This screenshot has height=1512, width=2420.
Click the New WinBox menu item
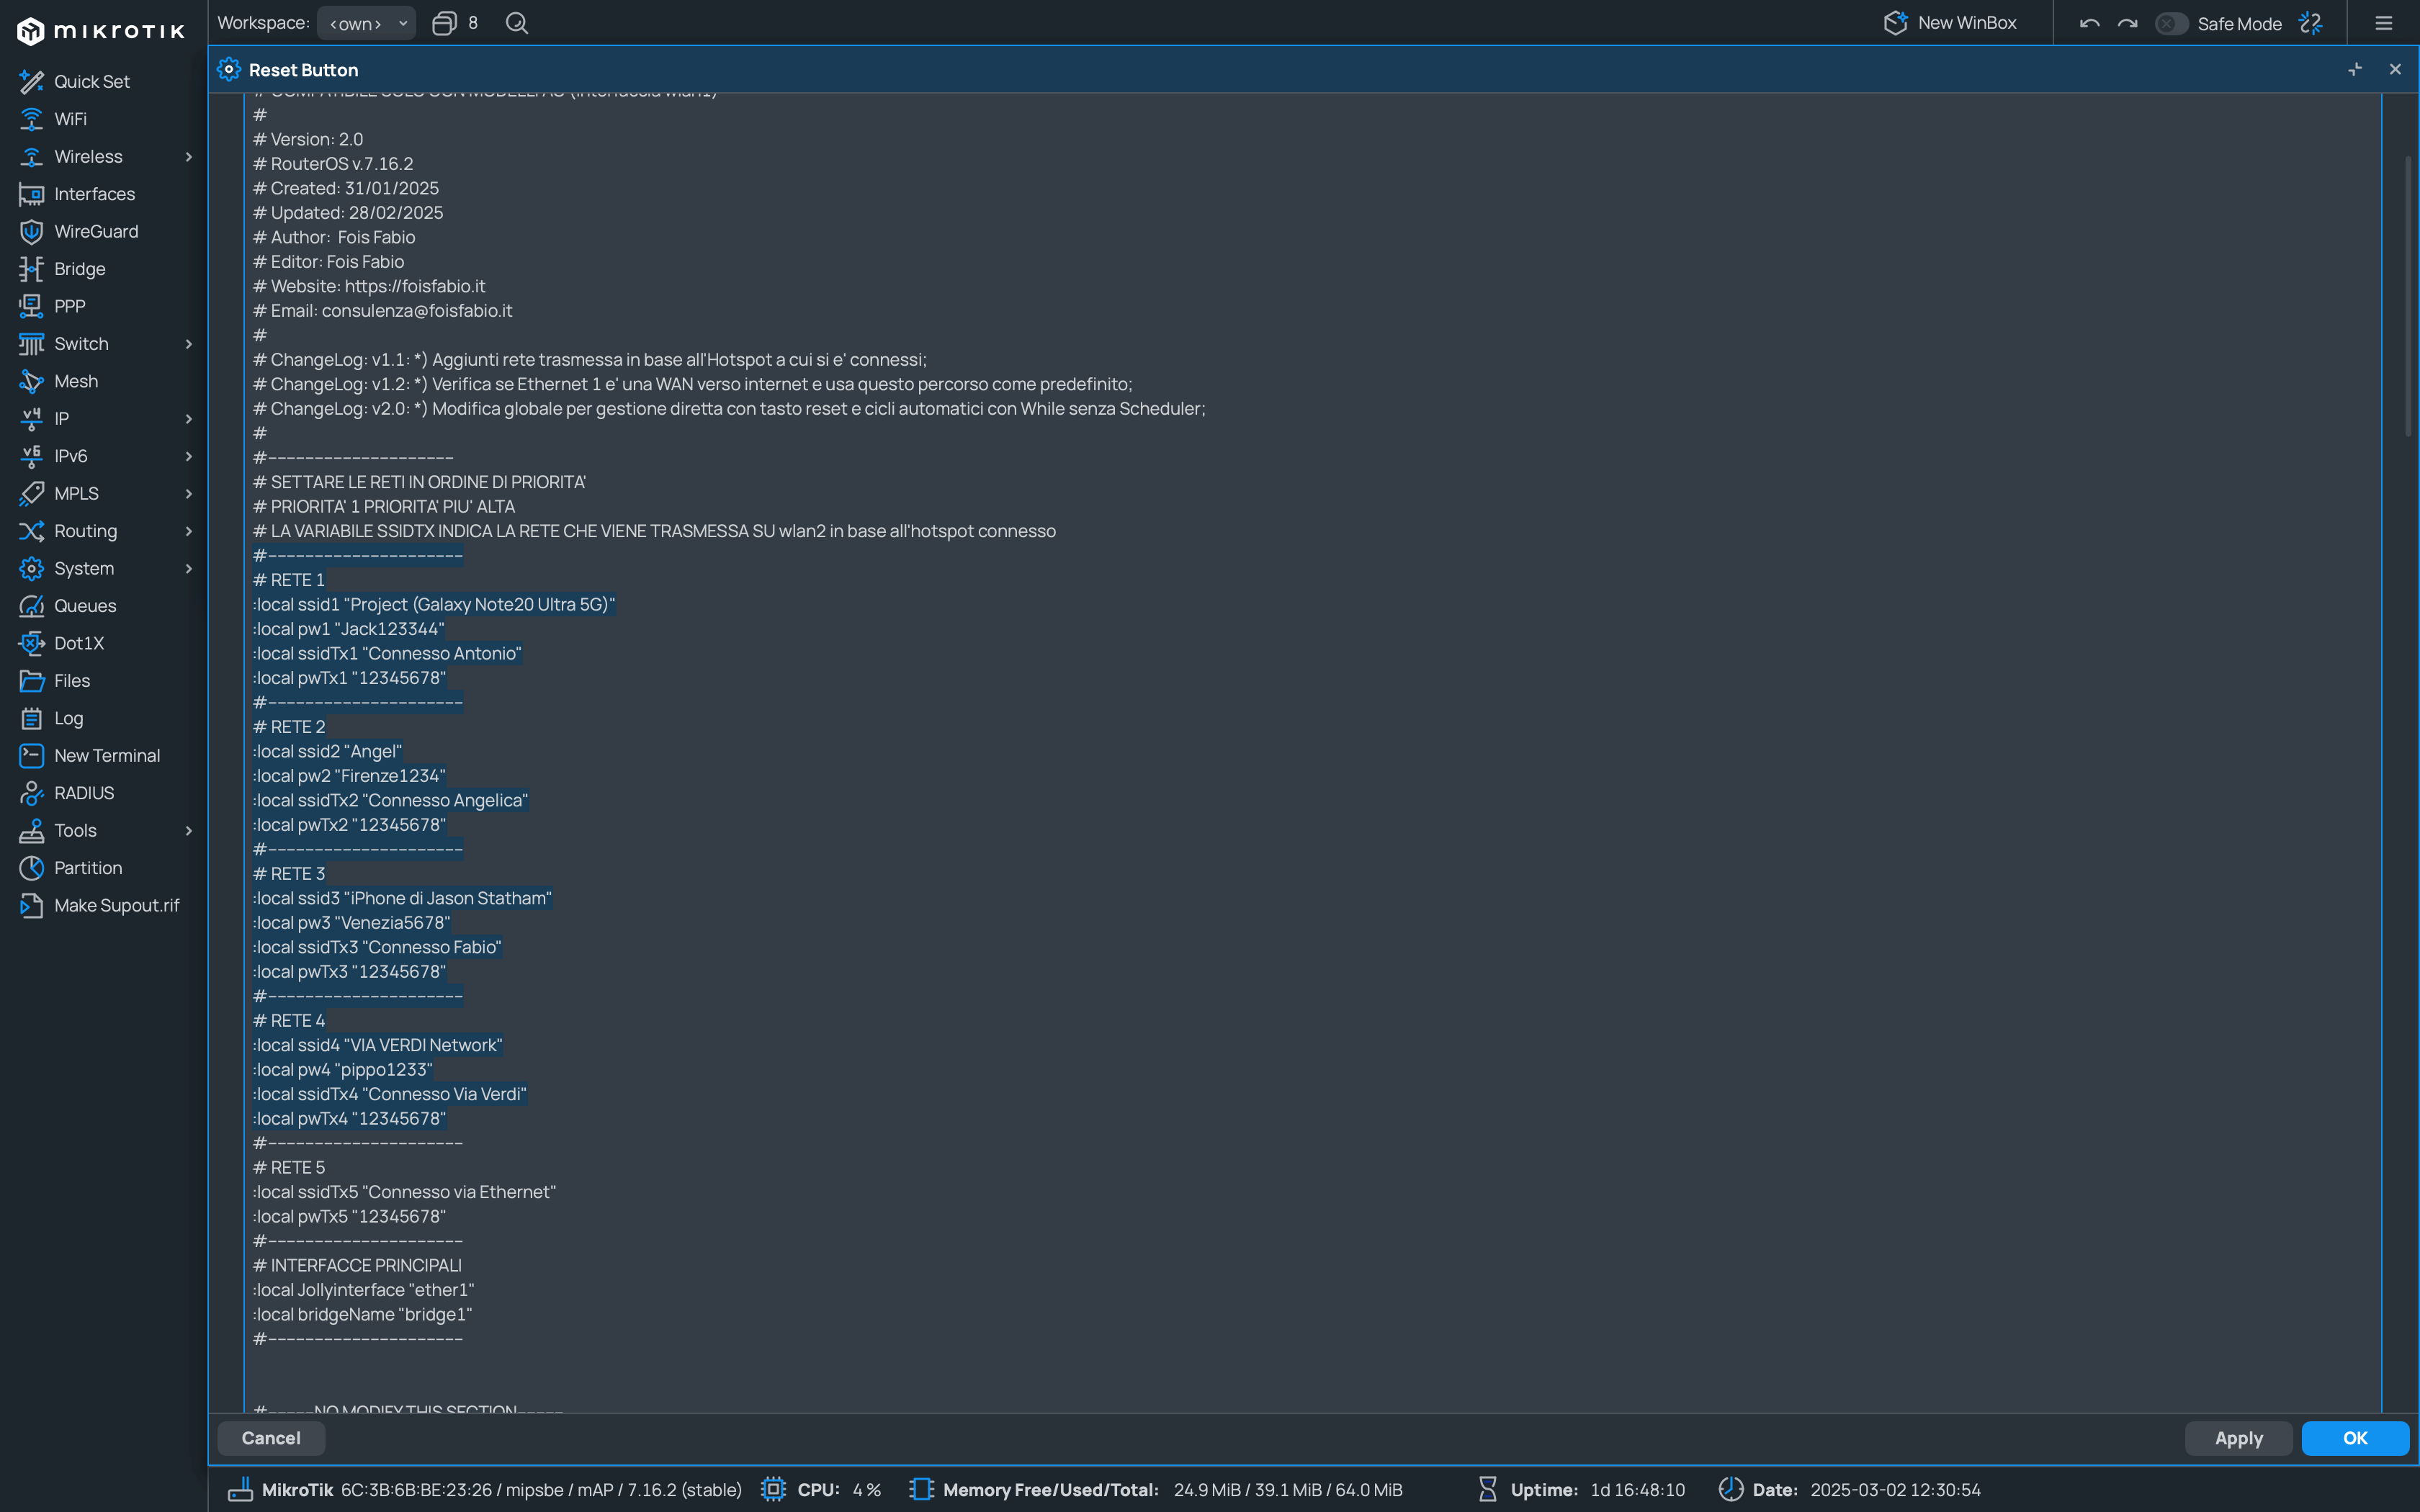[x=1951, y=21]
